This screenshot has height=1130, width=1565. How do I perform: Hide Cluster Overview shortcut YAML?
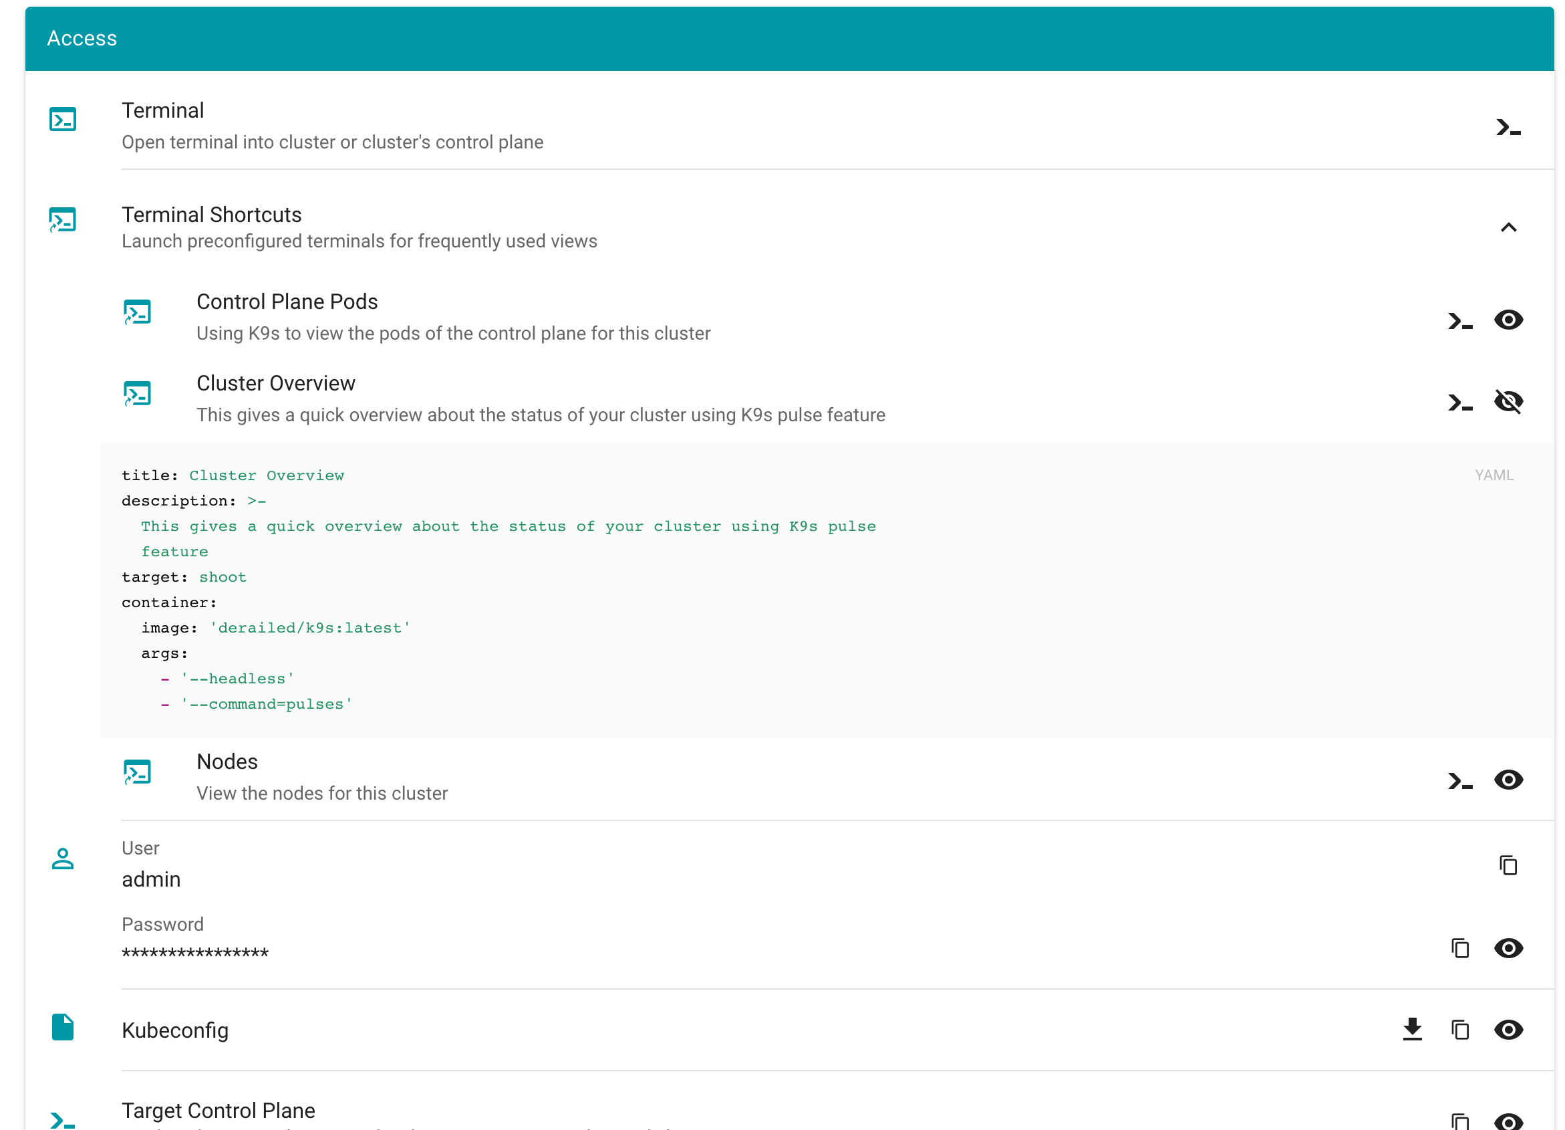tap(1508, 402)
